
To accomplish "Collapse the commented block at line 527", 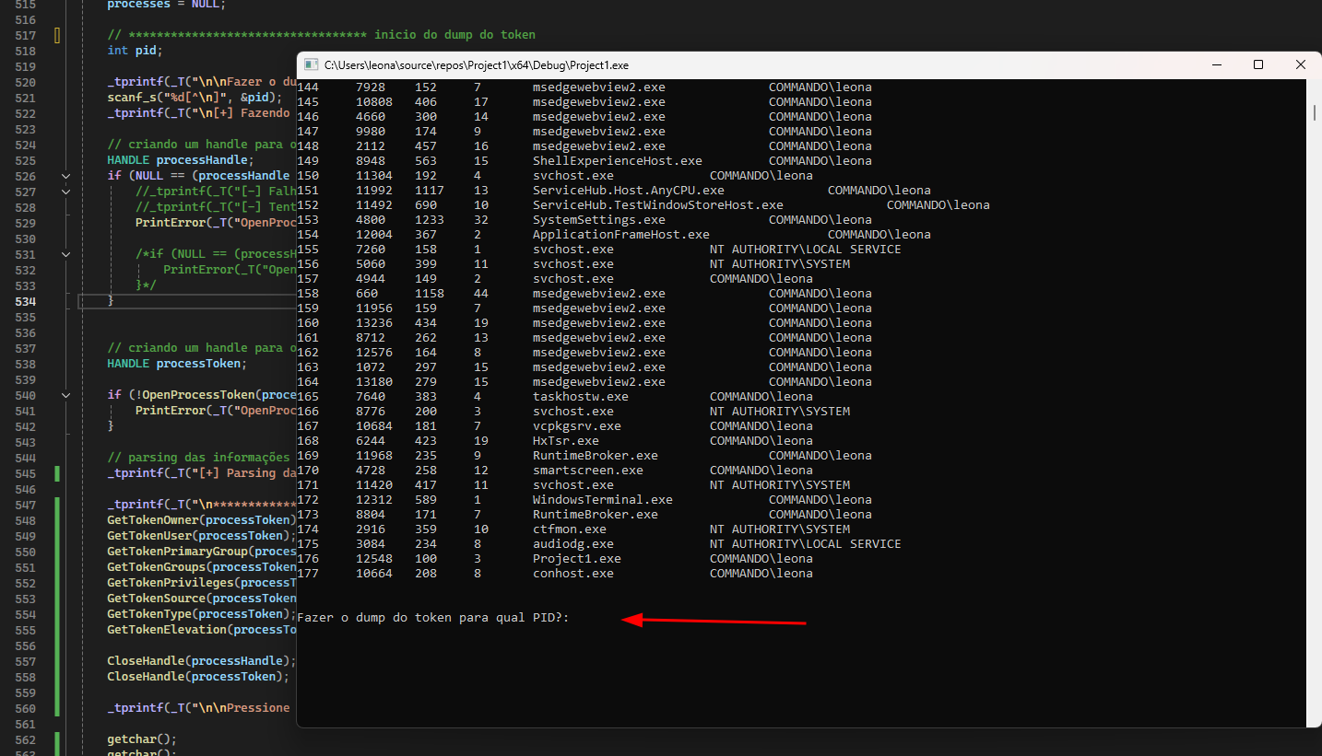I will tap(65, 192).
